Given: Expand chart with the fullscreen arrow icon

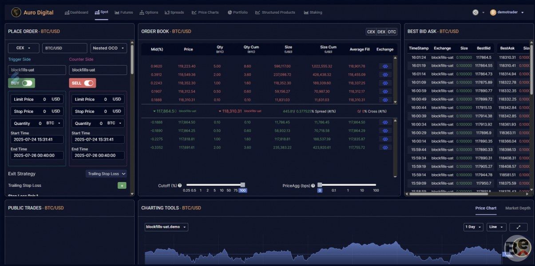Looking at the screenshot, I should coord(518,227).
